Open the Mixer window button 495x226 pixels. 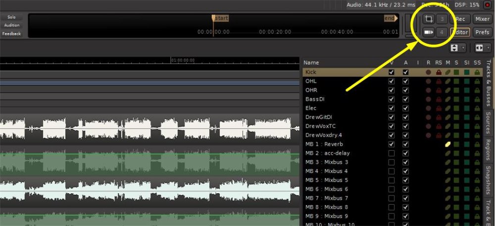click(x=482, y=19)
